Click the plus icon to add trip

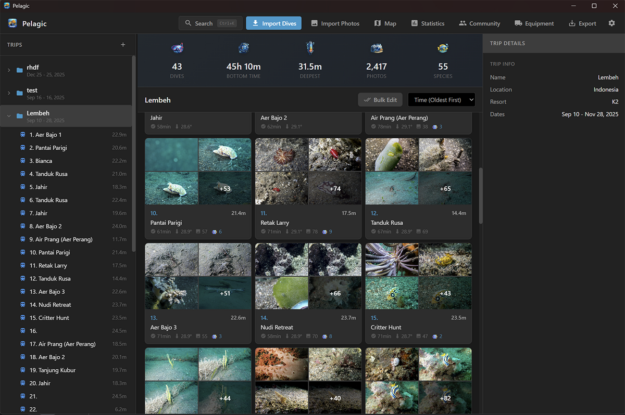(x=123, y=45)
